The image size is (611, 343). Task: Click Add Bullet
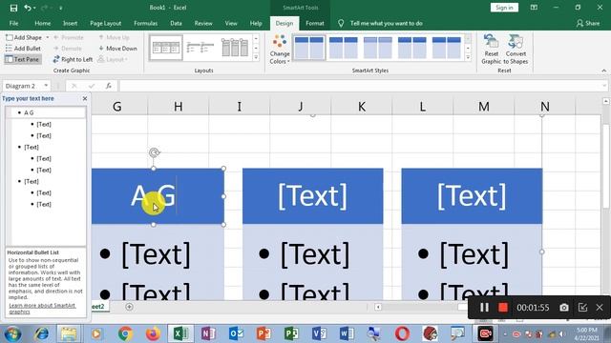[x=23, y=49]
